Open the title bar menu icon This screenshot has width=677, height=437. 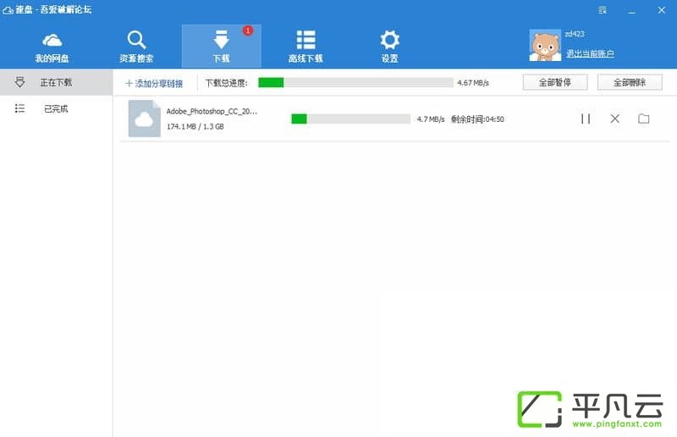[603, 10]
